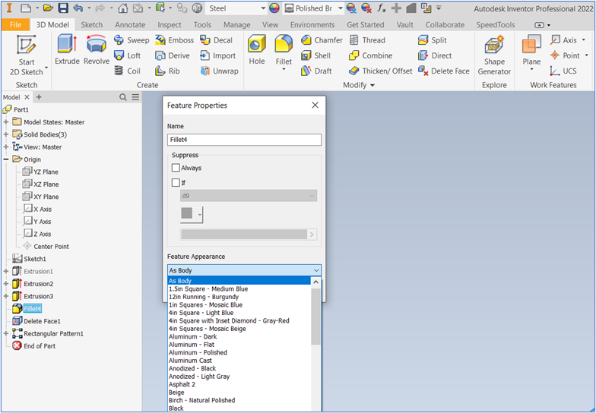This screenshot has width=596, height=413.
Task: Click the gray suppress color swatch
Action: (187, 213)
